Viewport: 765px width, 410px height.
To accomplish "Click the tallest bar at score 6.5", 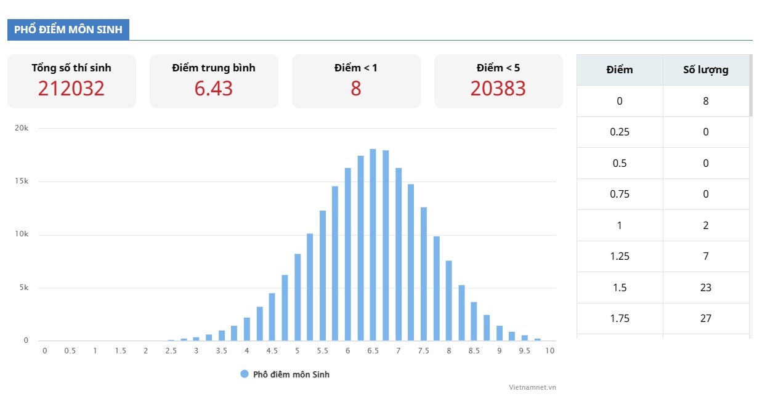I will pyautogui.click(x=373, y=245).
